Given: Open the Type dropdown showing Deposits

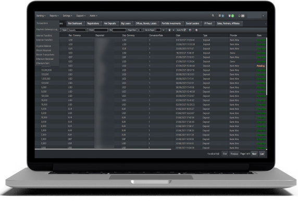Looking at the screenshot, I should point(78,30).
